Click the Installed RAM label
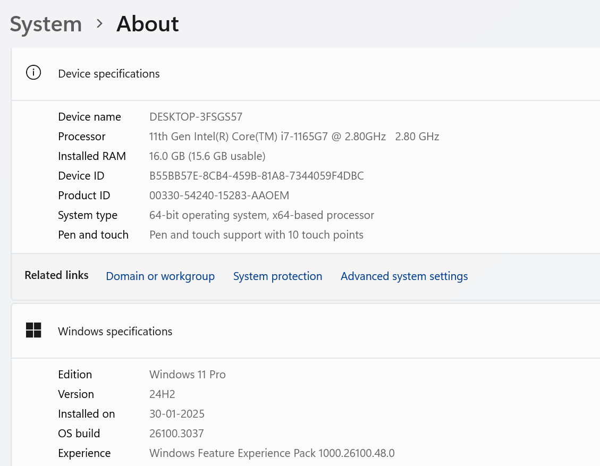600x466 pixels. pos(92,156)
